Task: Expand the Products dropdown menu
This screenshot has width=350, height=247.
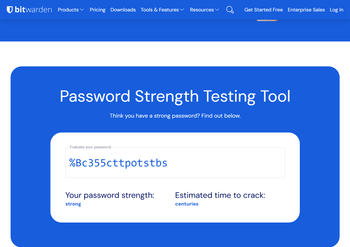Action: pyautogui.click(x=71, y=10)
